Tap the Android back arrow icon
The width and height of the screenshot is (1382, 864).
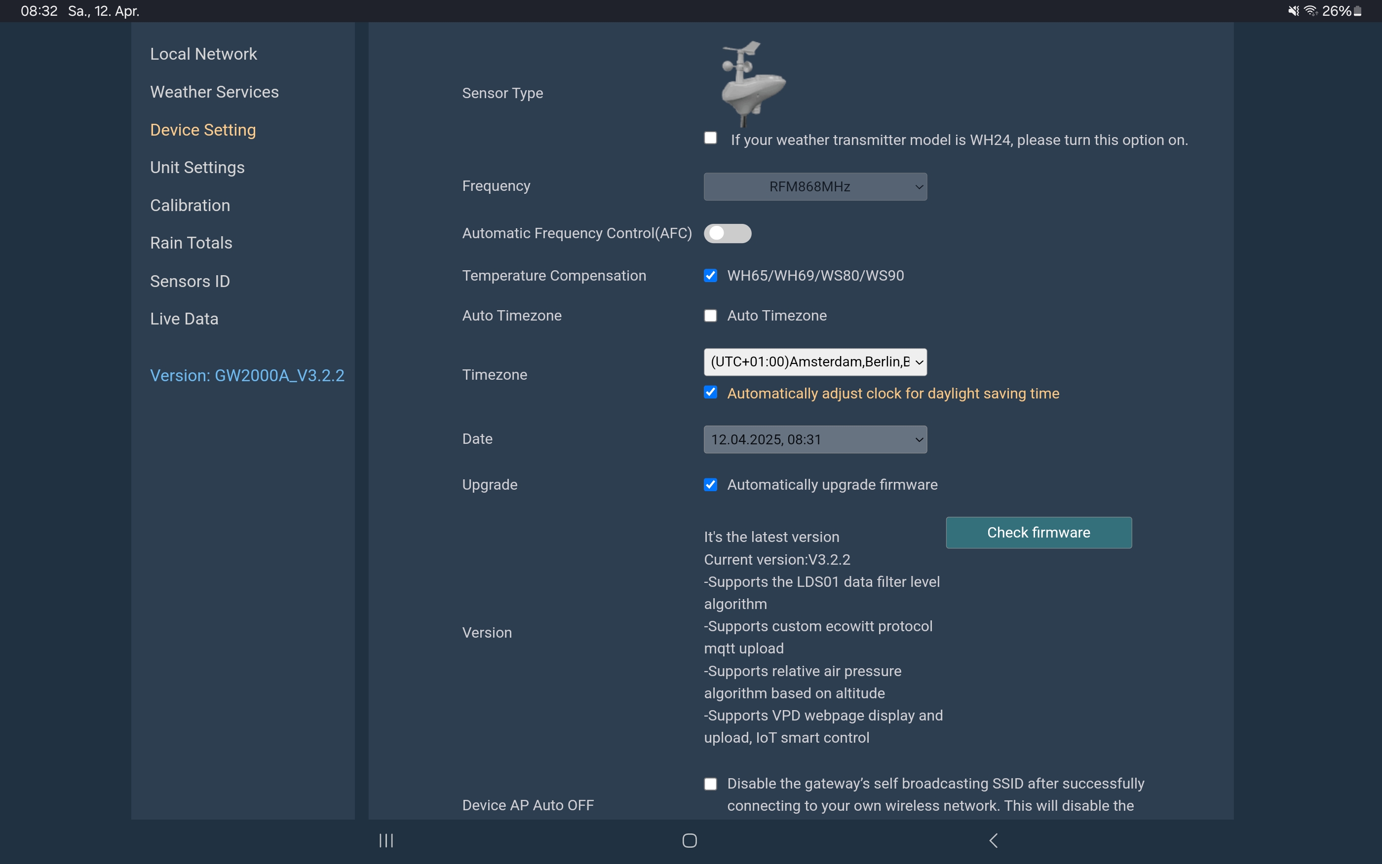click(993, 840)
